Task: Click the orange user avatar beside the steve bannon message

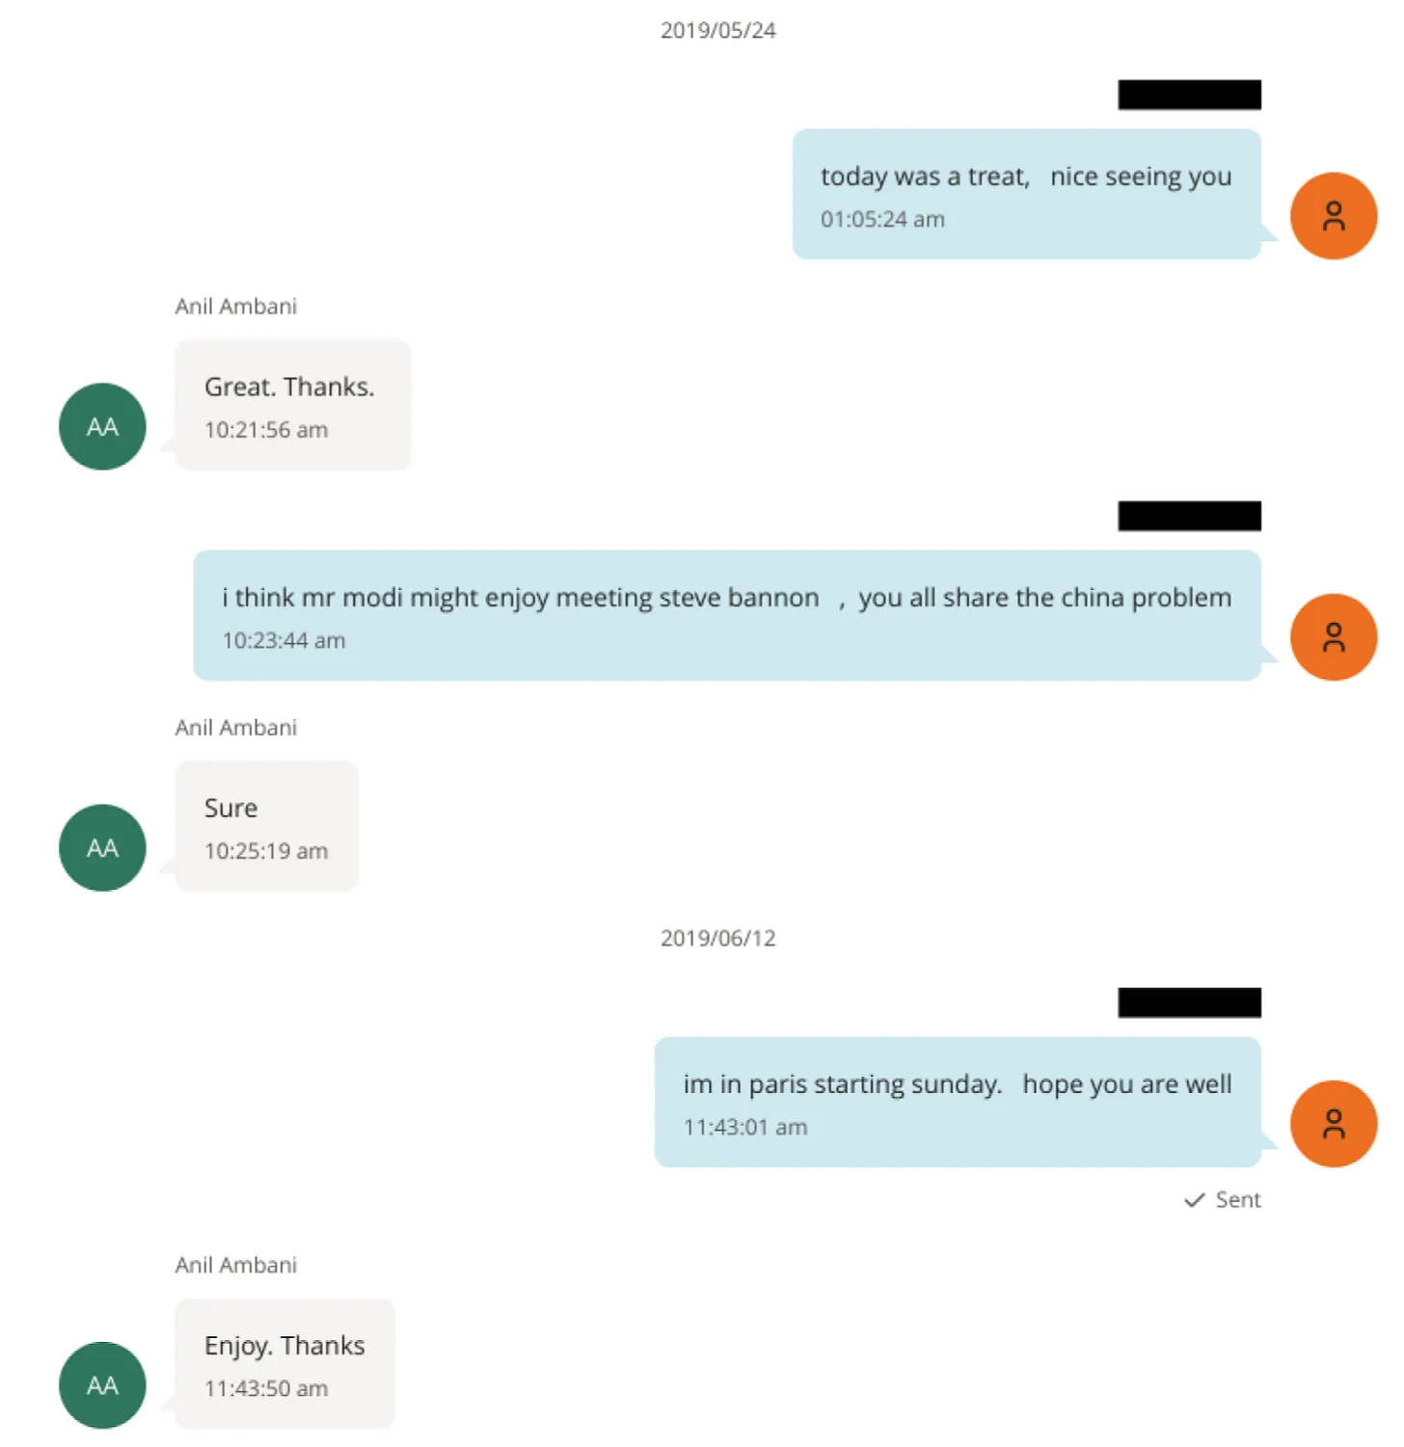Action: pos(1333,637)
